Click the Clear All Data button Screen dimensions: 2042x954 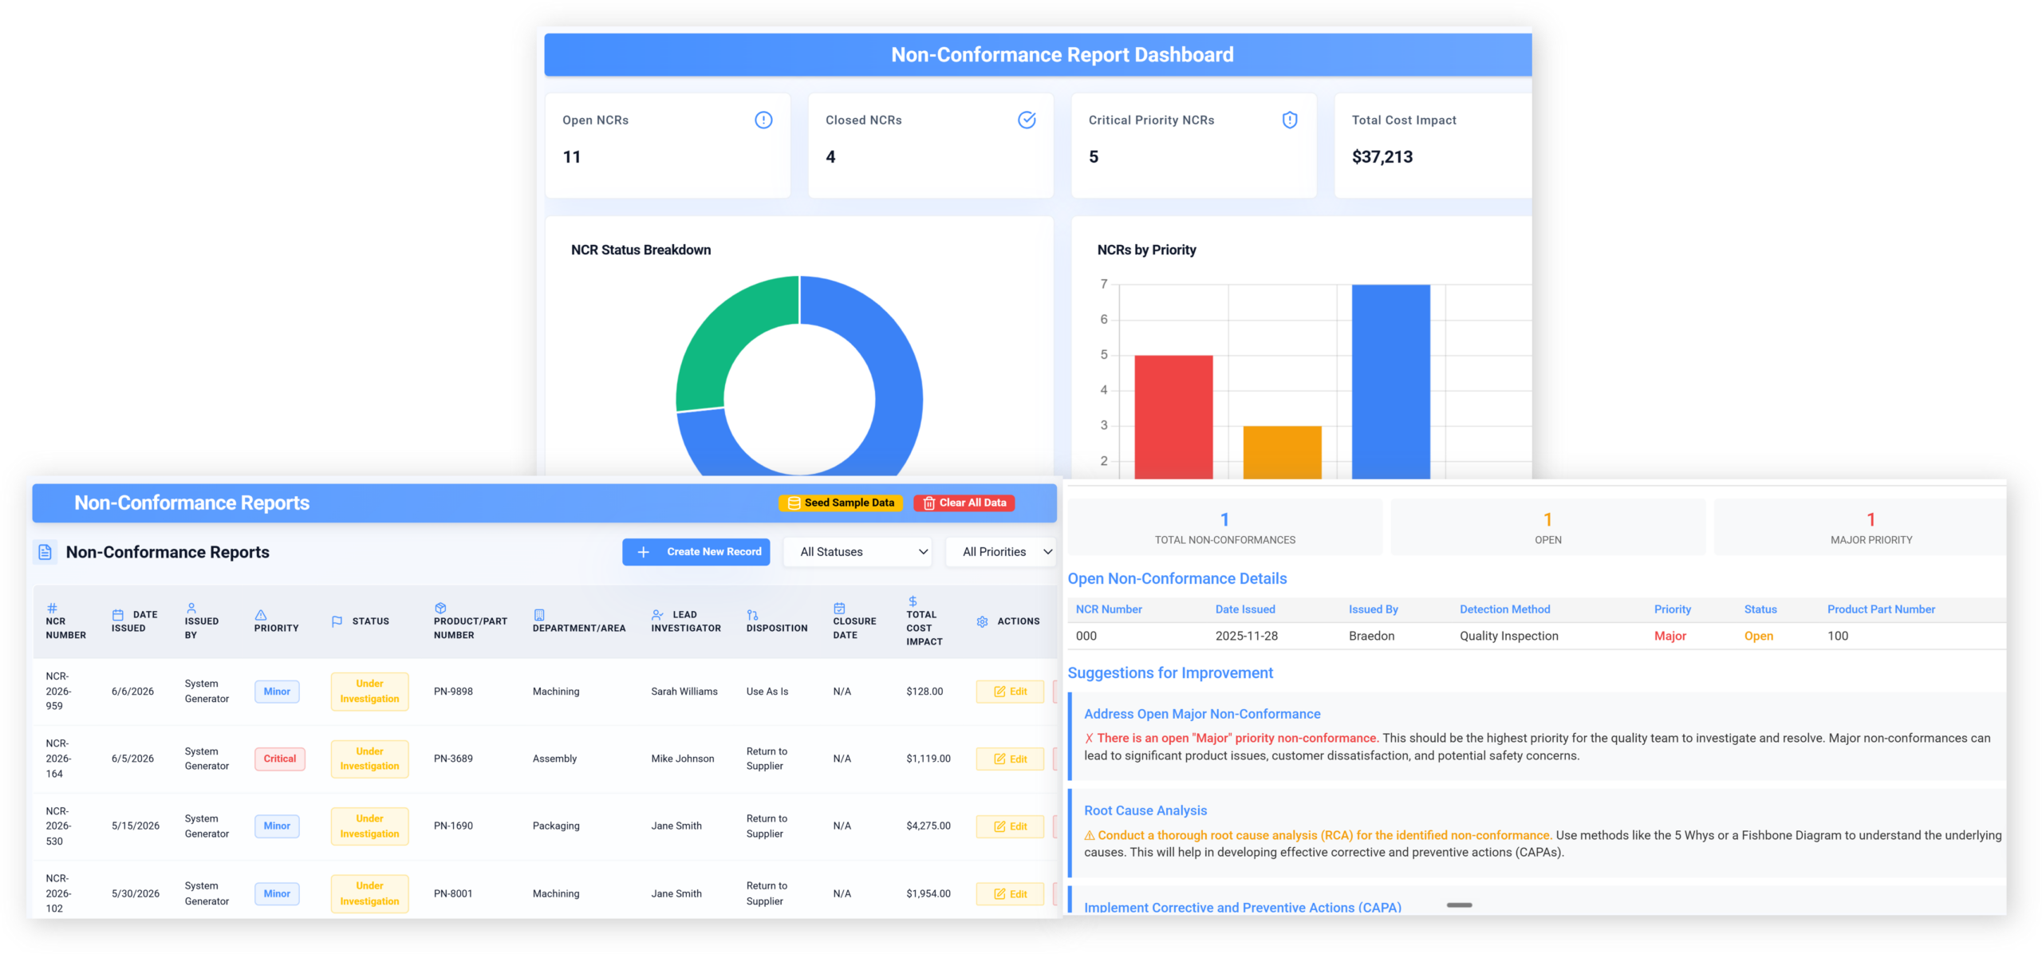click(x=964, y=503)
